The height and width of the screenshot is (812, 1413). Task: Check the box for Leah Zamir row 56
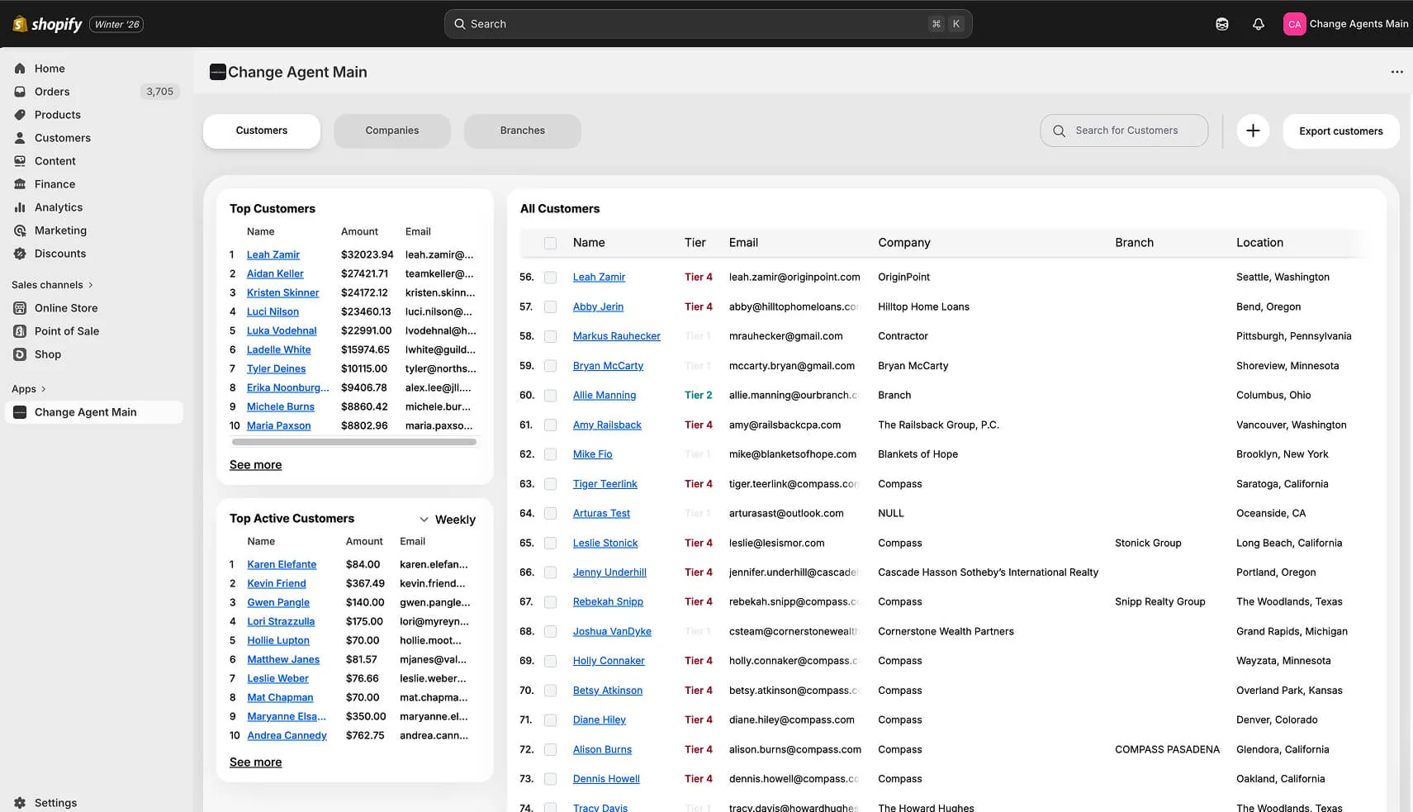tap(550, 278)
